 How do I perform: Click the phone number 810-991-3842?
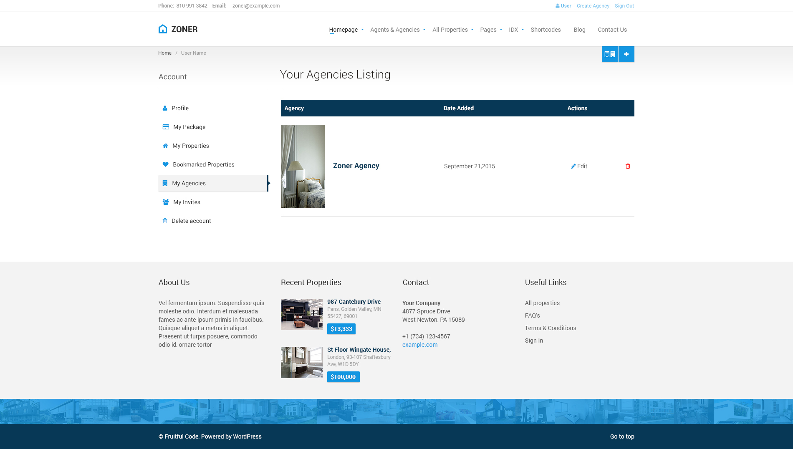192,6
